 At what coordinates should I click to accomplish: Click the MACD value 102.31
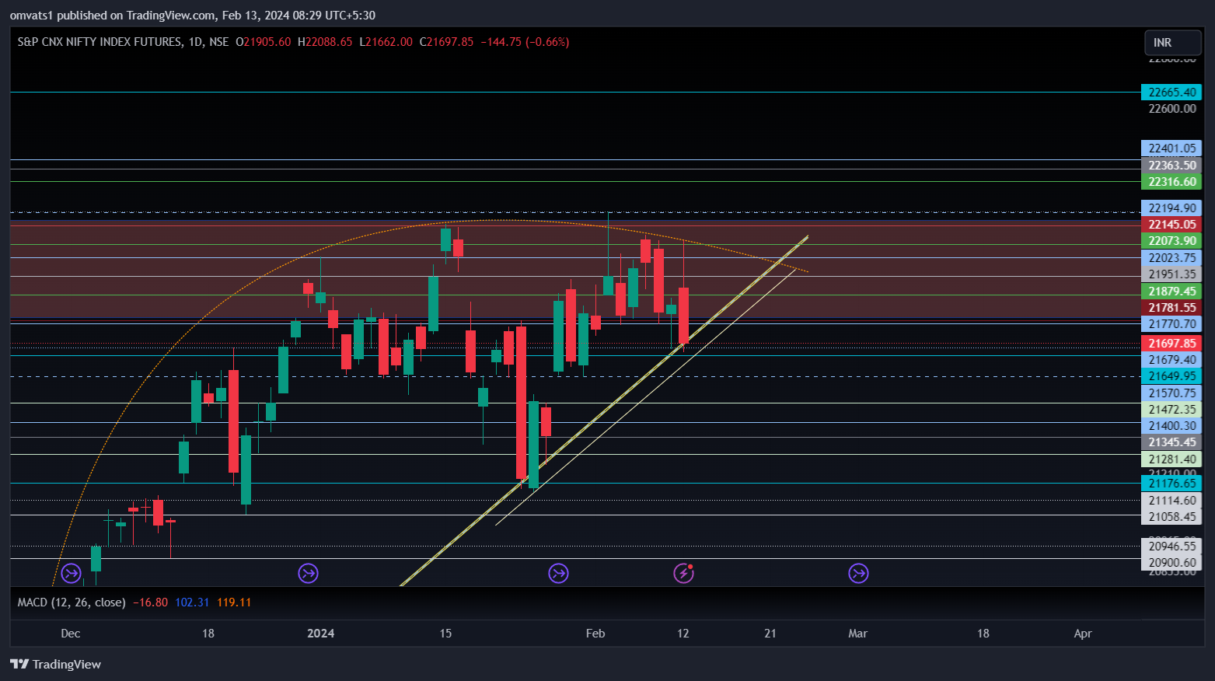[192, 602]
